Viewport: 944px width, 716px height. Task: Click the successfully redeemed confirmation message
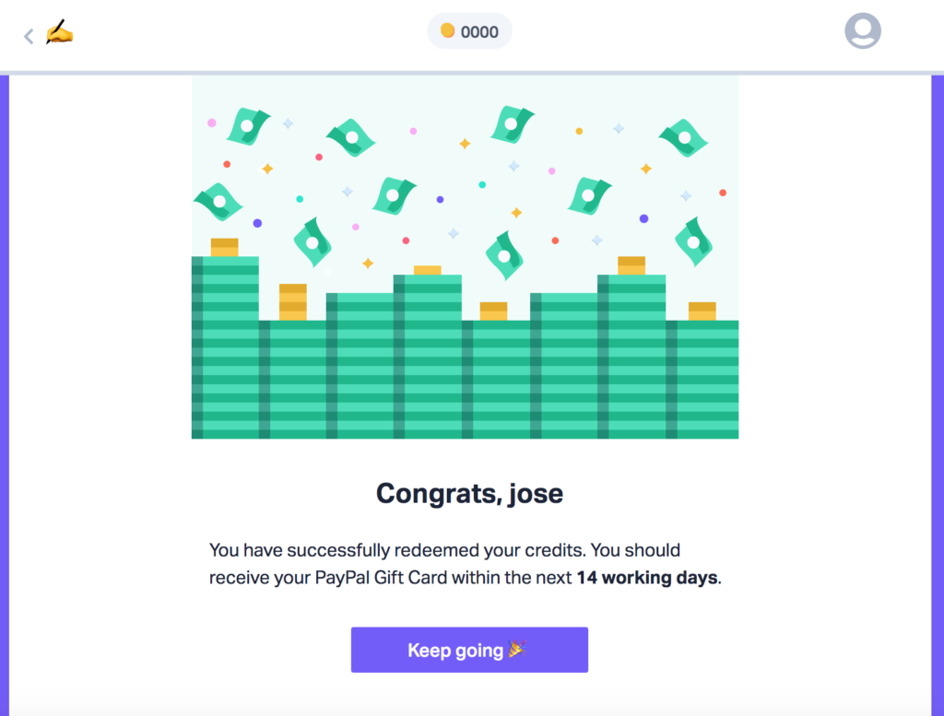pos(465,564)
